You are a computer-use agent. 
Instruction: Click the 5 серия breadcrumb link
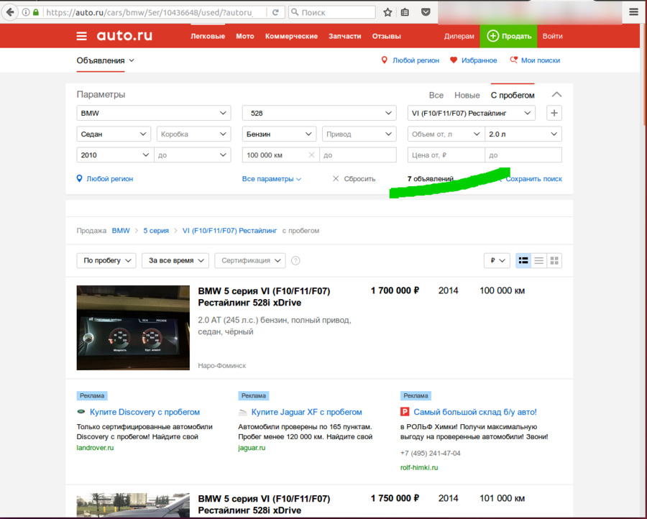[x=156, y=231]
